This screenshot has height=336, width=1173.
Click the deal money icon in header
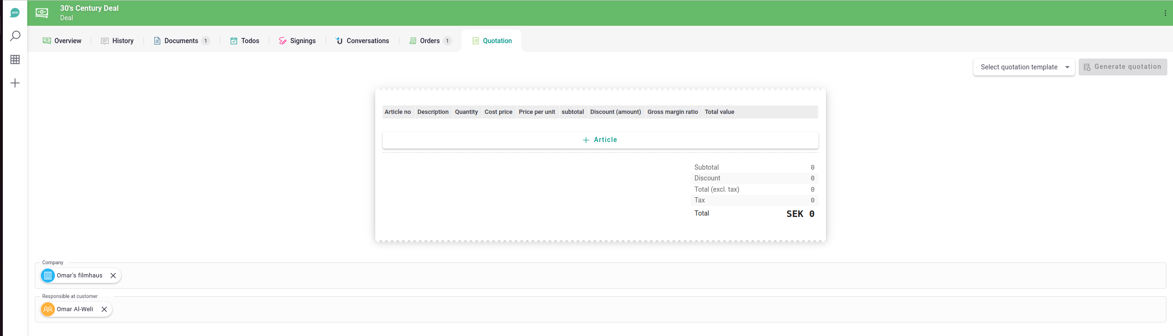(42, 13)
